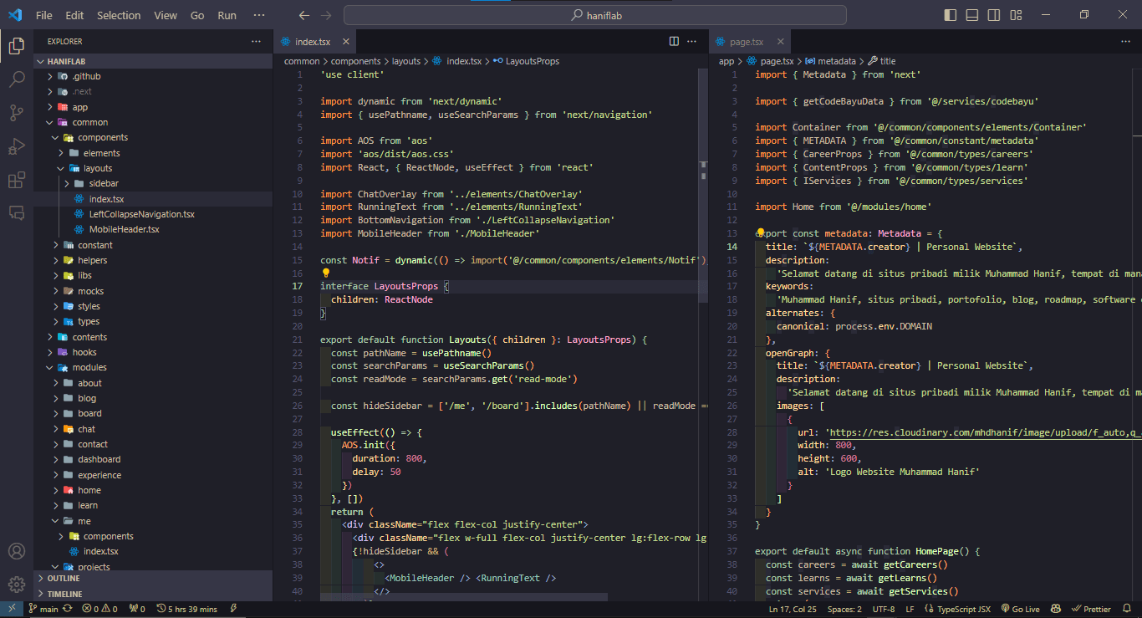Open the Selection menu
The height and width of the screenshot is (618, 1142).
pyautogui.click(x=119, y=15)
